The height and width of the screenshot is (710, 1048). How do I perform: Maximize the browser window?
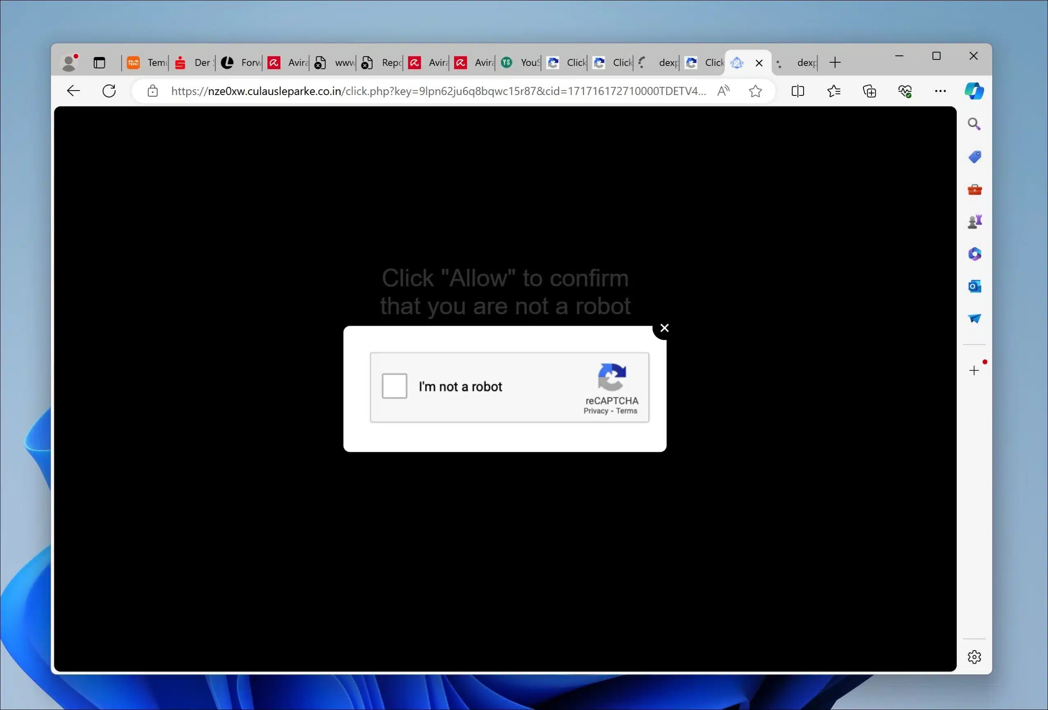(936, 56)
